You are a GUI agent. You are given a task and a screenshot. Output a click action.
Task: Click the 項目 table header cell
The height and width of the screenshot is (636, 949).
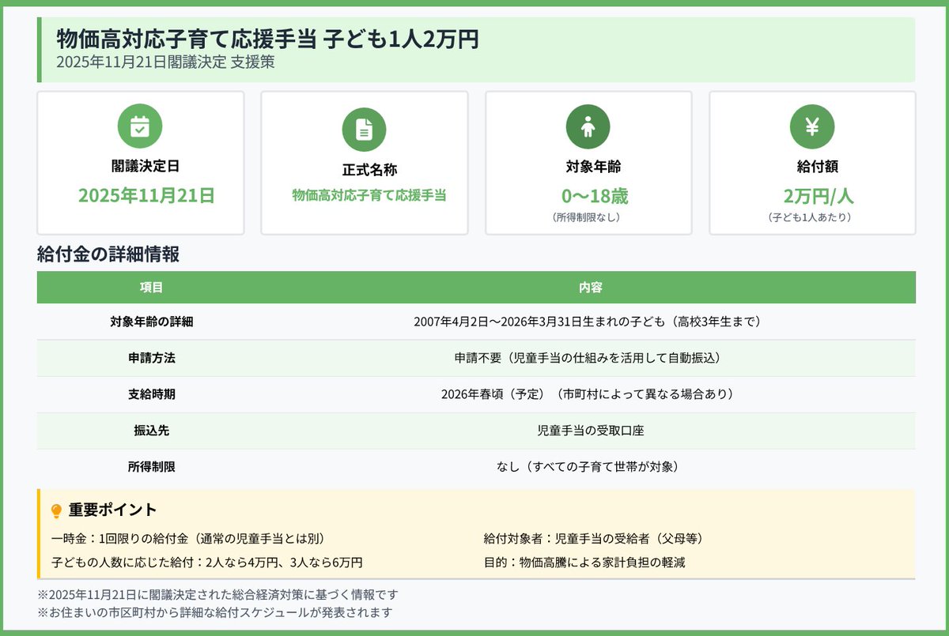(153, 287)
